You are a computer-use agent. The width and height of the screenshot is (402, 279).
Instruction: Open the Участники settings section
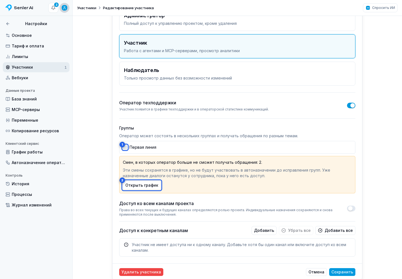pos(36,67)
